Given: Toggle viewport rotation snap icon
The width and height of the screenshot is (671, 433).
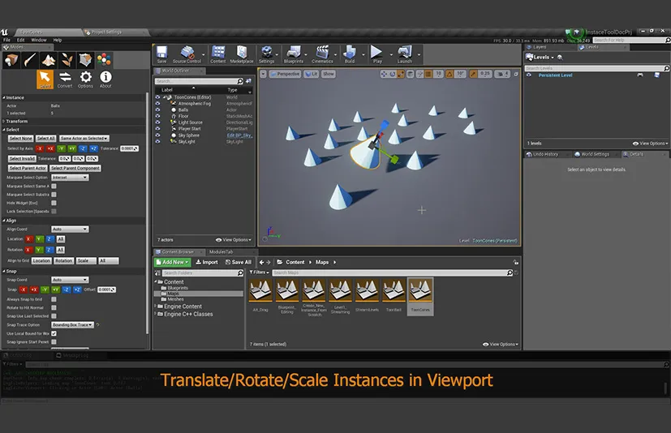Looking at the screenshot, I should 449,74.
